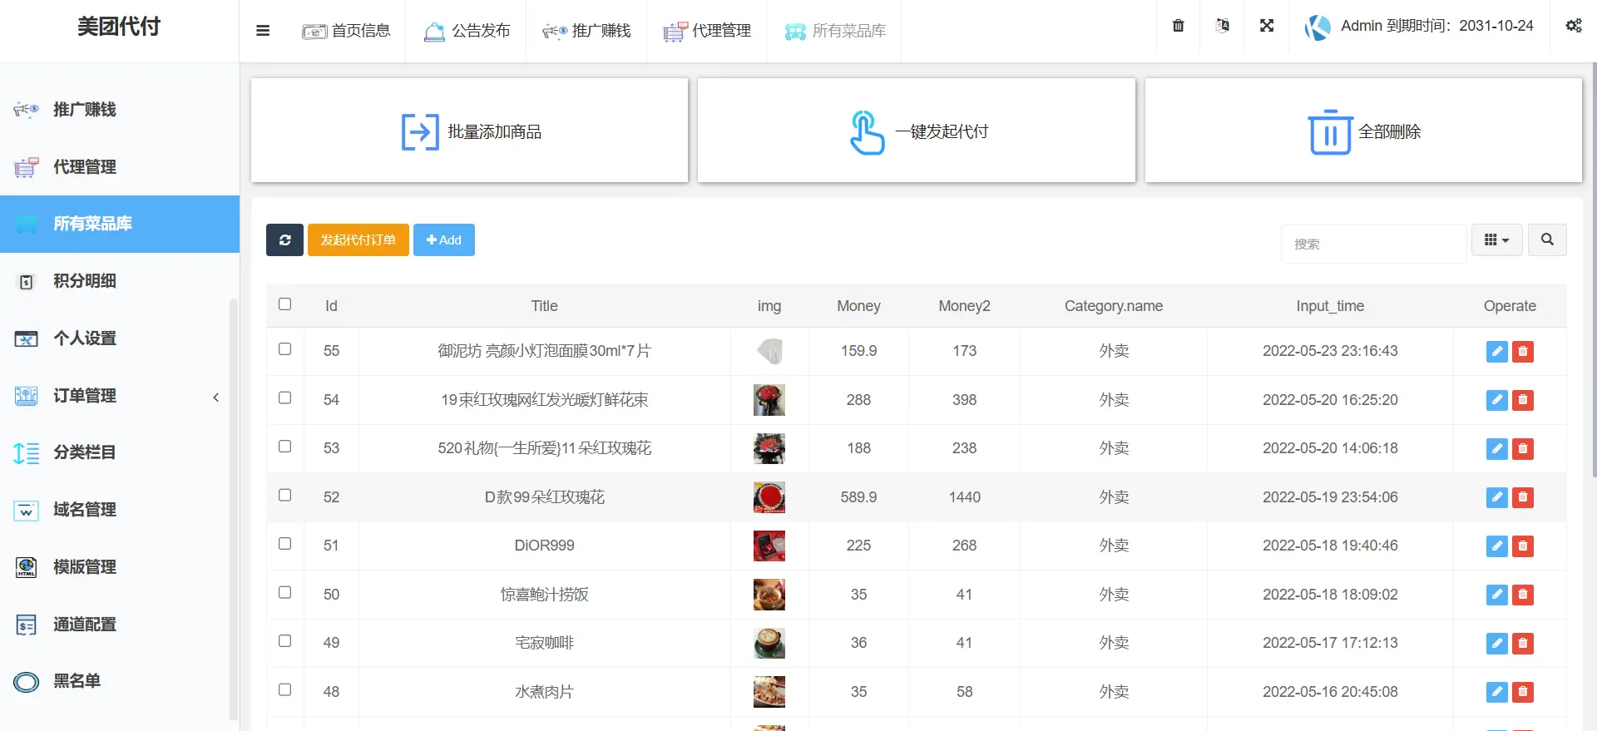Click the 美团代付 site title

[x=119, y=27]
